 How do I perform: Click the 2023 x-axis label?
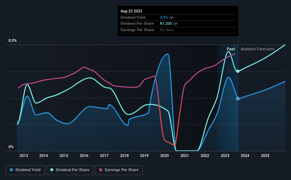(x=225, y=156)
